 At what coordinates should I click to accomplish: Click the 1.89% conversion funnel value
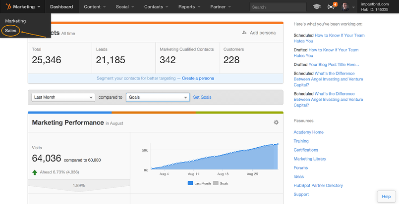[x=79, y=186]
